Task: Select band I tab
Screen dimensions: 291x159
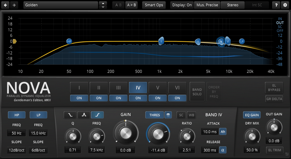Action: click(x=79, y=88)
